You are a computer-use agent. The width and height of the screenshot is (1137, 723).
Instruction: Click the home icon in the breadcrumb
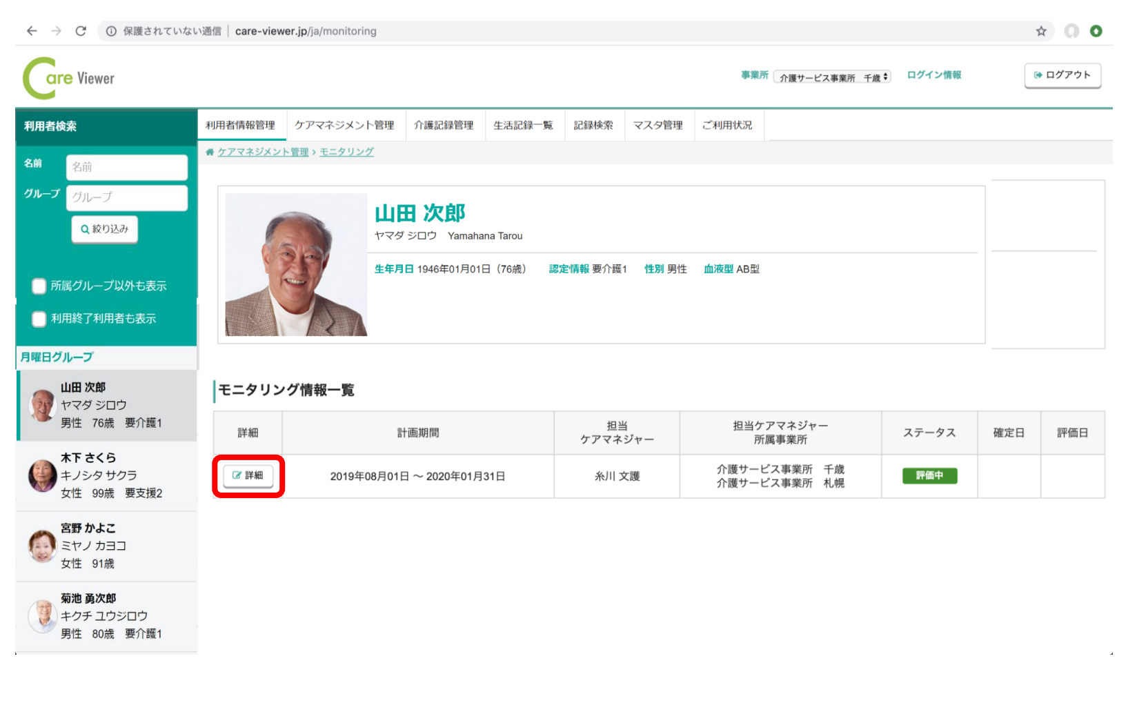click(210, 152)
